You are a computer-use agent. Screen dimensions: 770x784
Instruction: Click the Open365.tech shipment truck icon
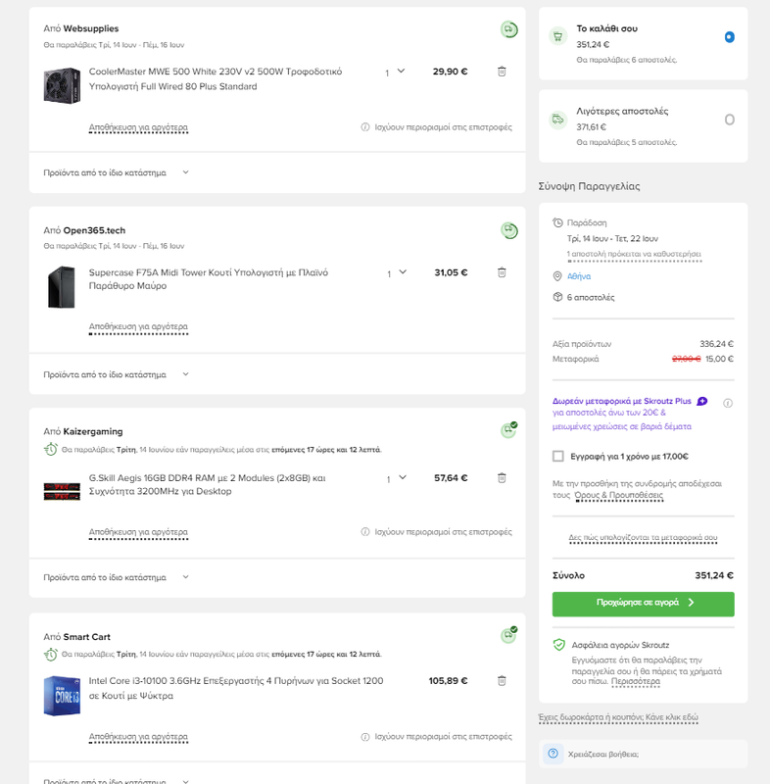coord(508,230)
